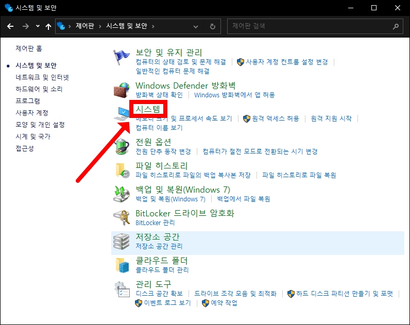Click the search magnifier icon
This screenshot has width=410, height=325.
396,26
